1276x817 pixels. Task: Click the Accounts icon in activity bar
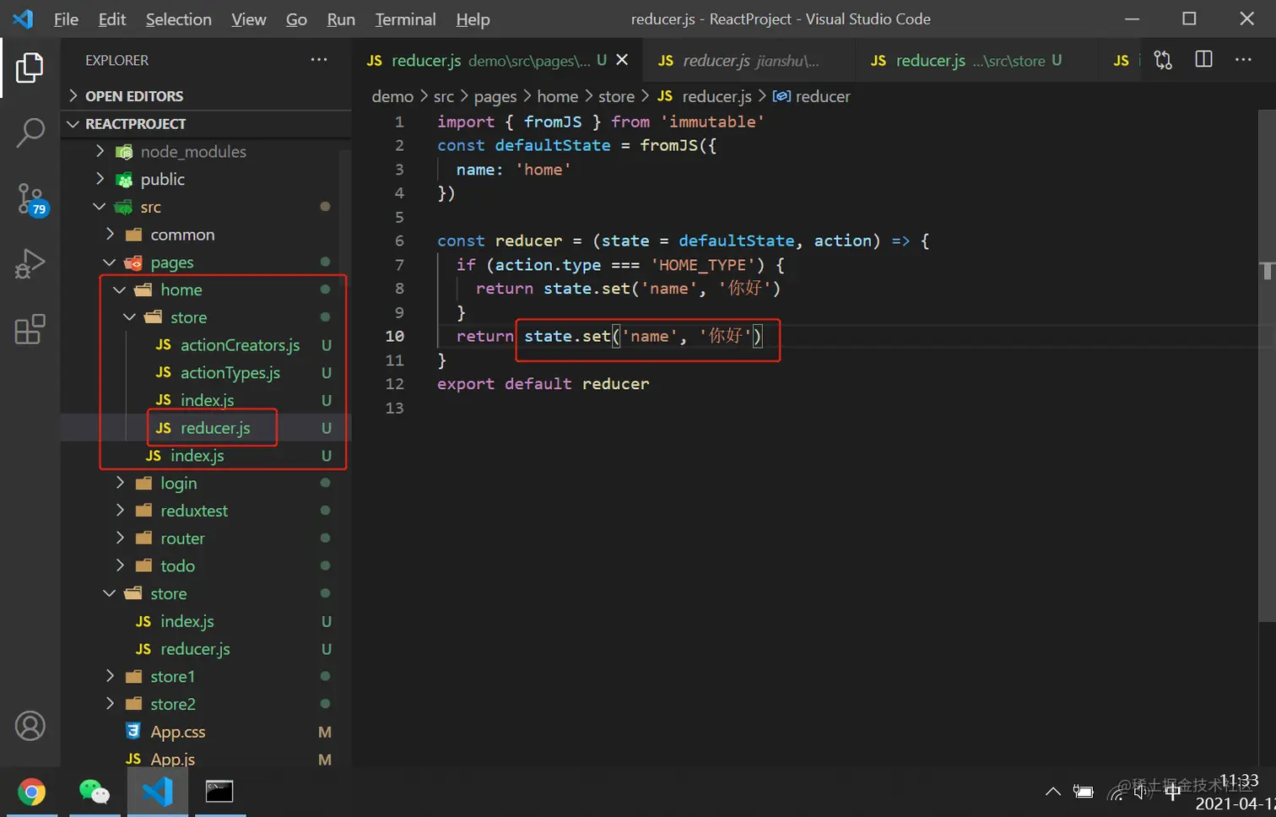click(x=30, y=726)
